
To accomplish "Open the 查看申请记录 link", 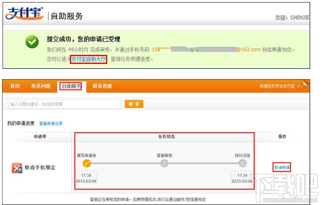I will [51, 123].
